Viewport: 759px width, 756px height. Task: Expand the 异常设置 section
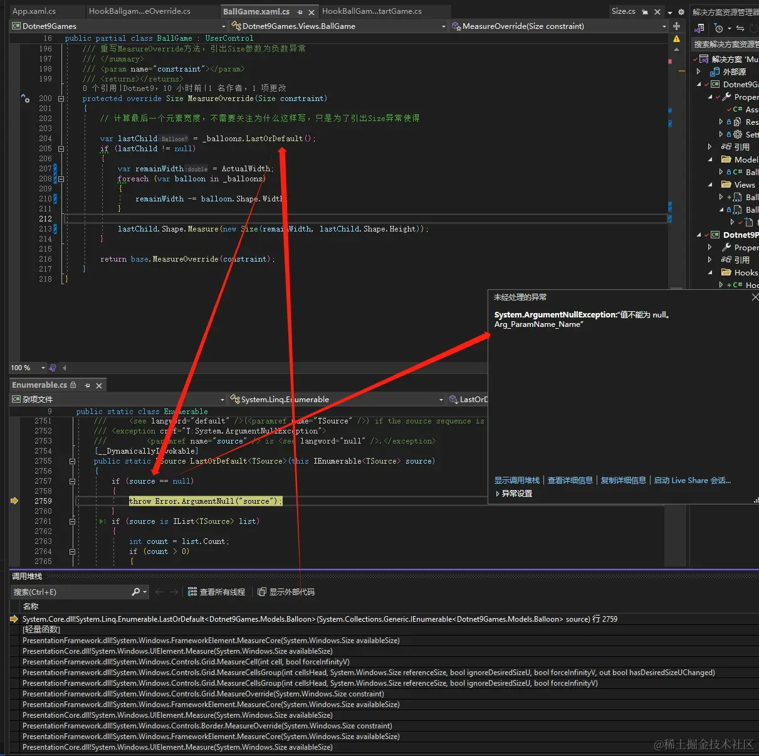[514, 494]
